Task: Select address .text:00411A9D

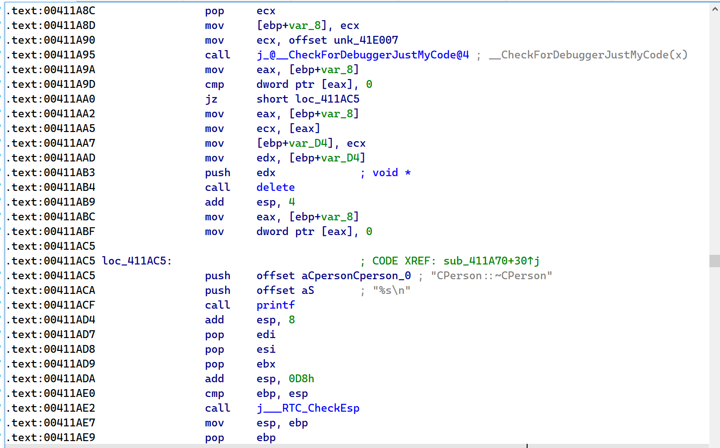Action: 51,84
